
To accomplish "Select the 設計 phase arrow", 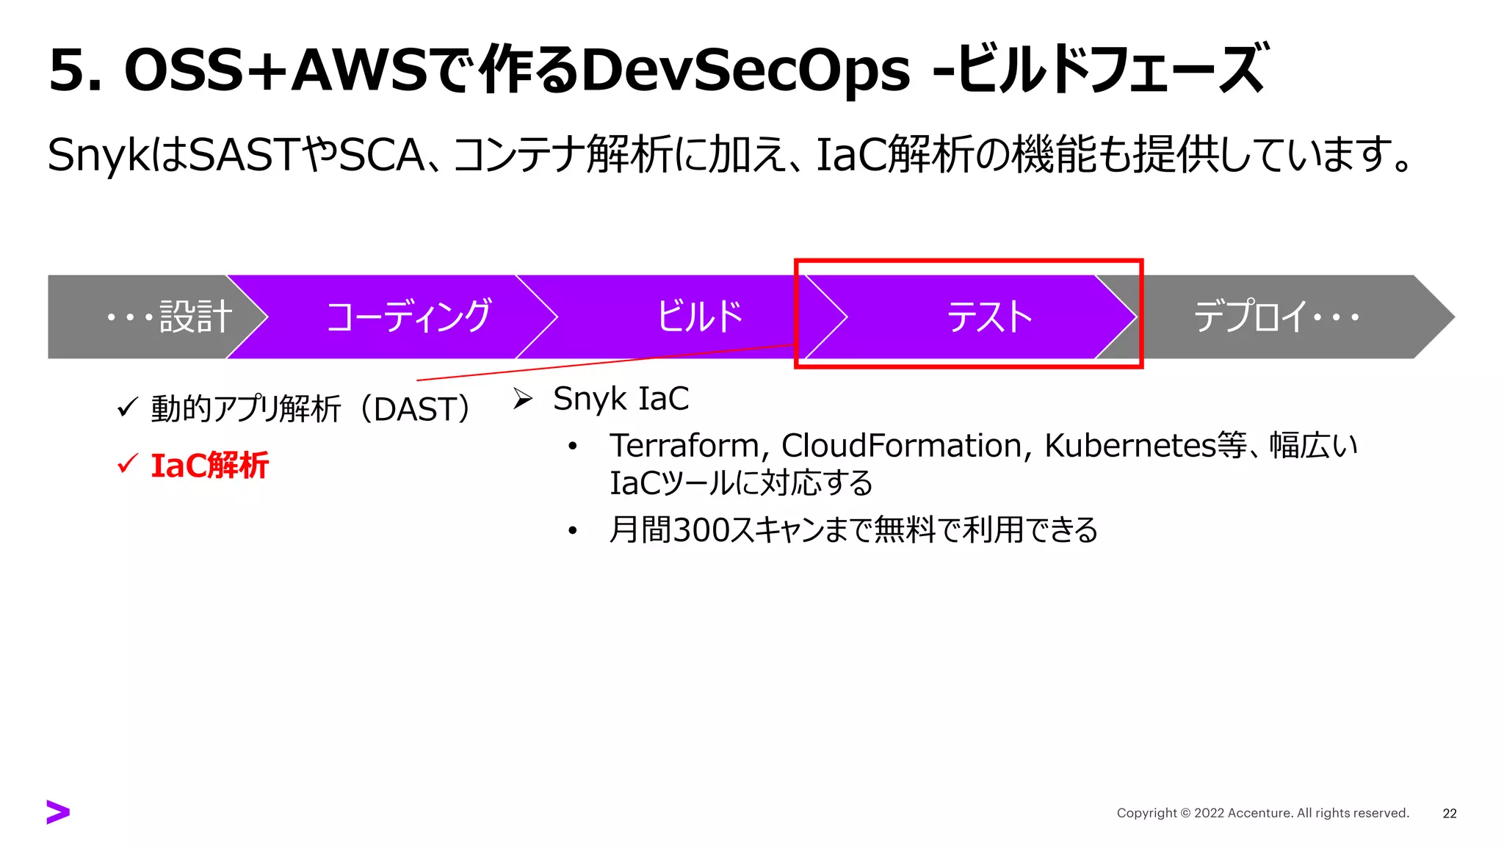I will pos(169,317).
